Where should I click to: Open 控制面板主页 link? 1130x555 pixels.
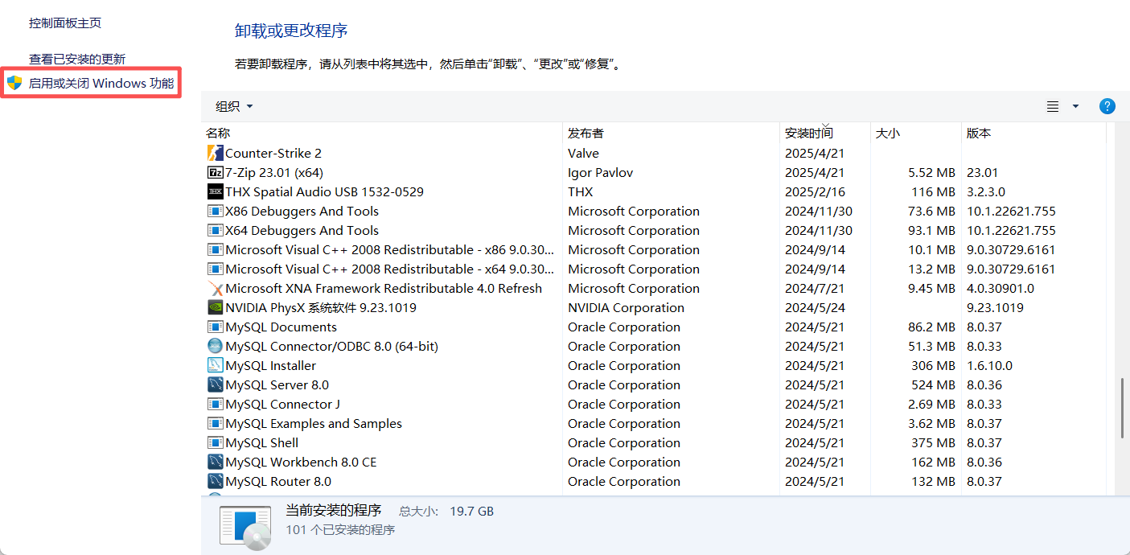click(65, 23)
